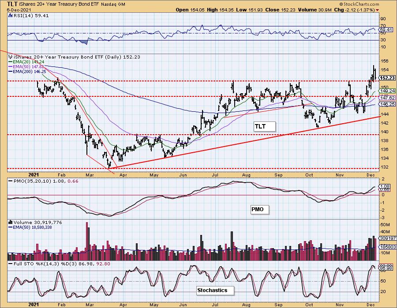The image size is (397, 308).
Task: Click the 309197 volume tag on right axis
Action: point(387,238)
